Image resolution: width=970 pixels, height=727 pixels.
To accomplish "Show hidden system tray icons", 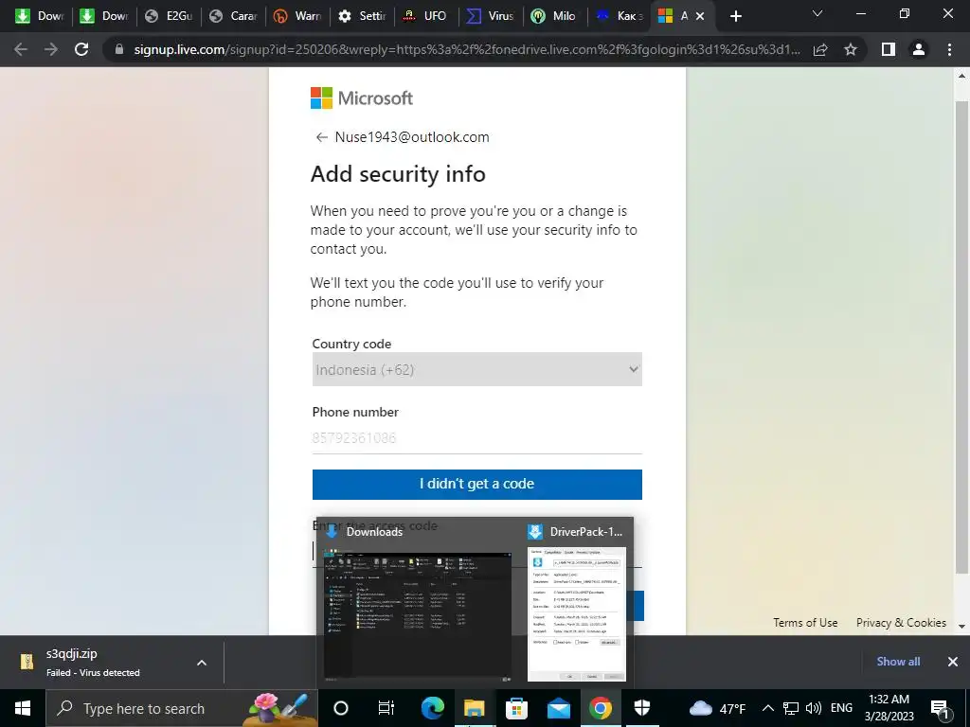I will (x=767, y=708).
